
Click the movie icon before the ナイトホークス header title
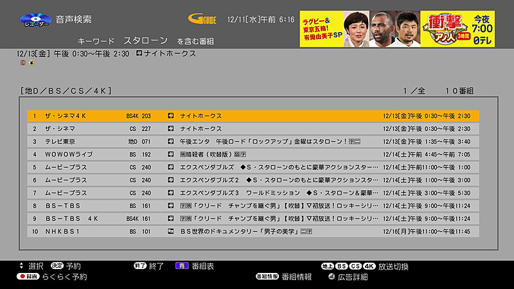[139, 53]
